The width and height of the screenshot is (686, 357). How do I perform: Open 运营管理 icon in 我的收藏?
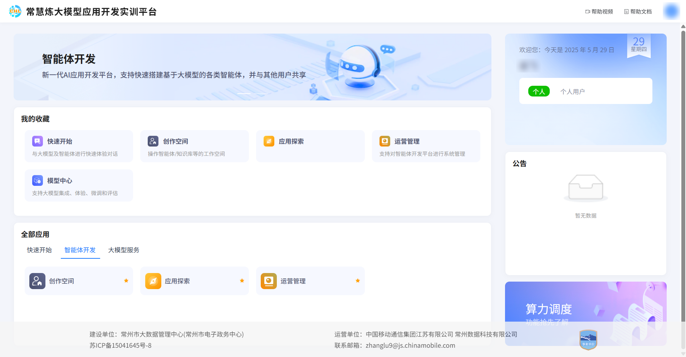pyautogui.click(x=385, y=141)
